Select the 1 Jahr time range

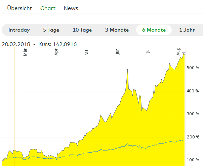coord(187,30)
